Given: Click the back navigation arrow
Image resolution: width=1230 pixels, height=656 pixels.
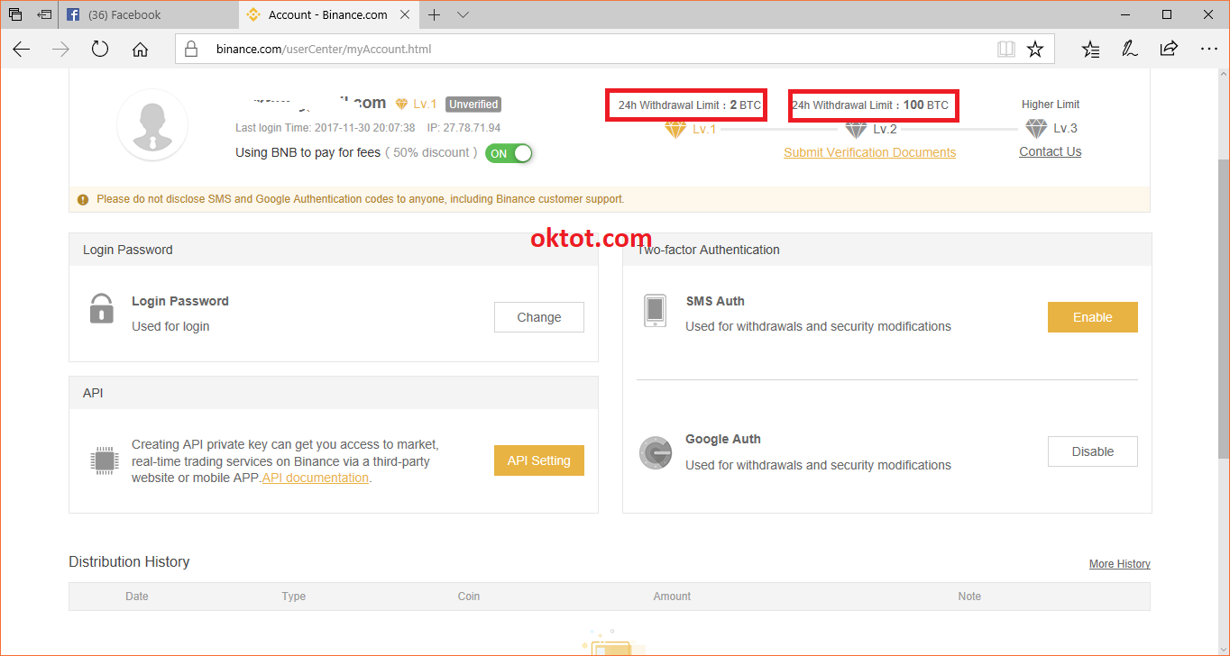Looking at the screenshot, I should click(x=22, y=50).
